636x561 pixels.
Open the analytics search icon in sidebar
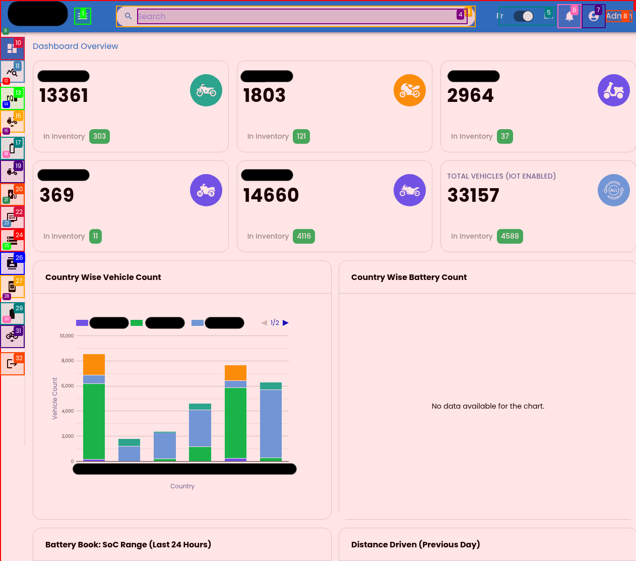12,72
